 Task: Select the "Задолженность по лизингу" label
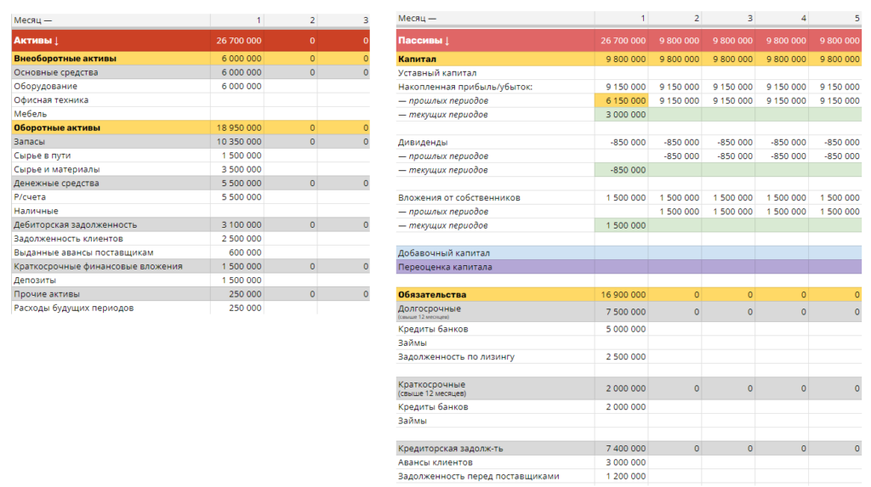[x=456, y=357]
